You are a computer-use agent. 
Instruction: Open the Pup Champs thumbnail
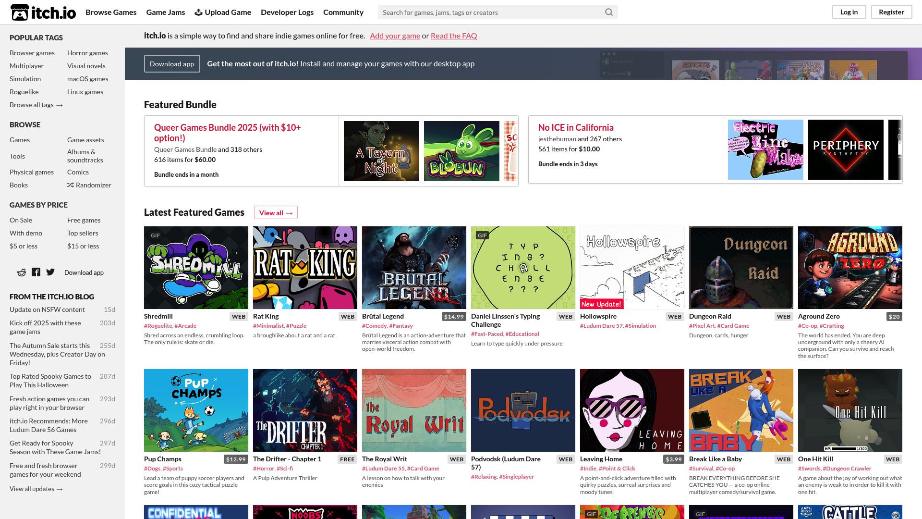pyautogui.click(x=196, y=410)
